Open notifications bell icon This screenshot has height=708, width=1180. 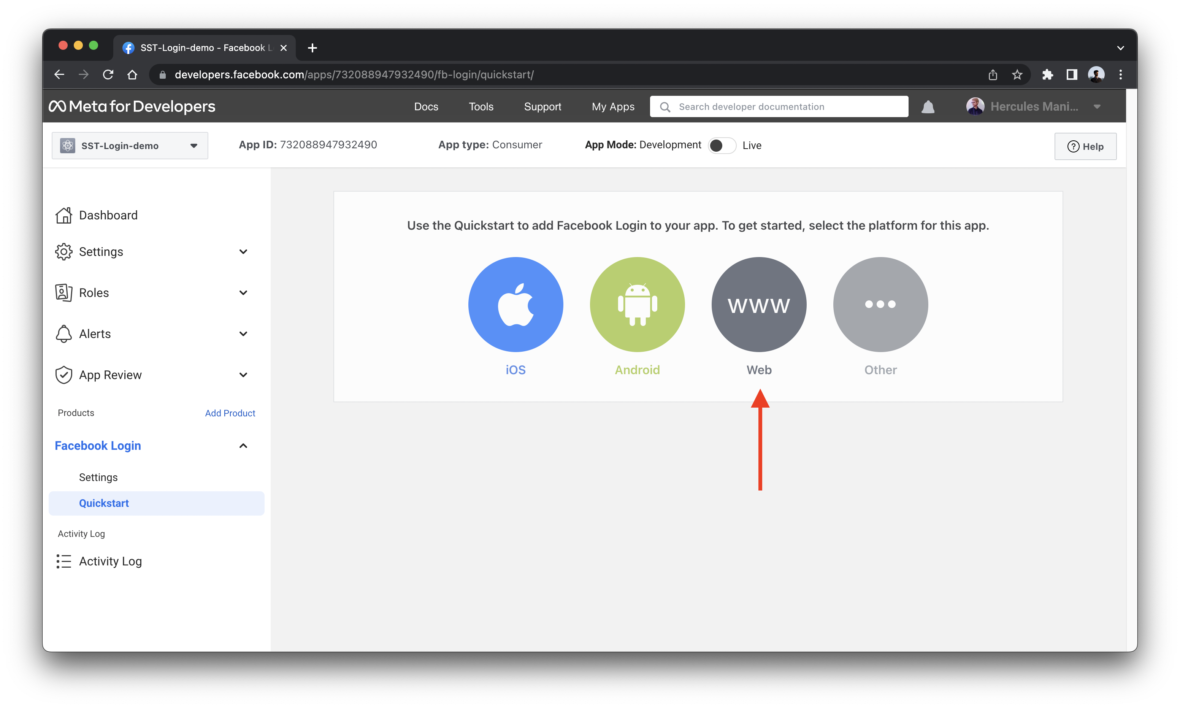coord(928,107)
